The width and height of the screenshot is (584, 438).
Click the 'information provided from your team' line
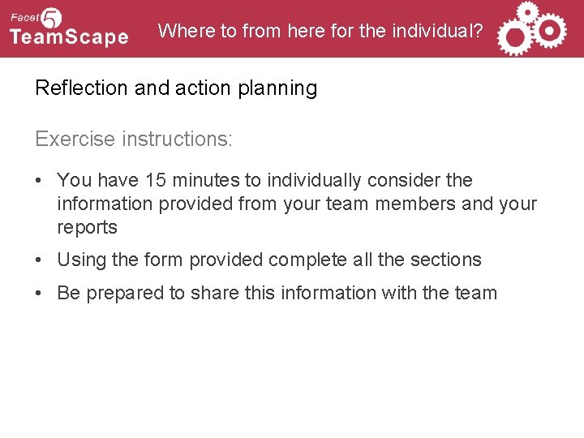click(297, 204)
